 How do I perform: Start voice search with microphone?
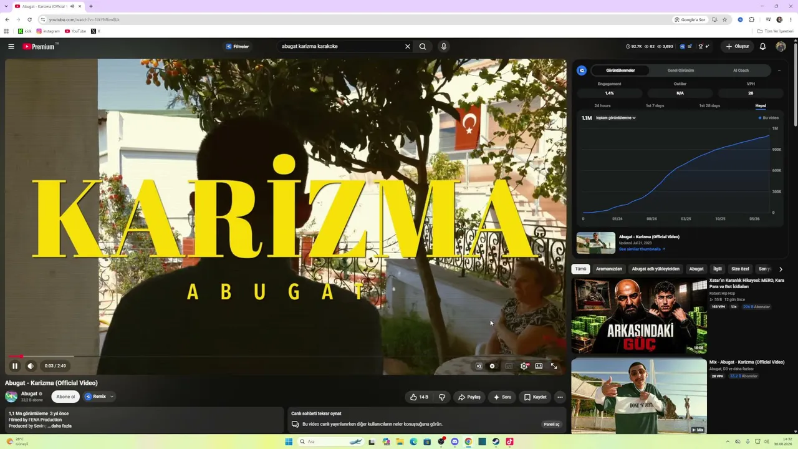click(444, 46)
